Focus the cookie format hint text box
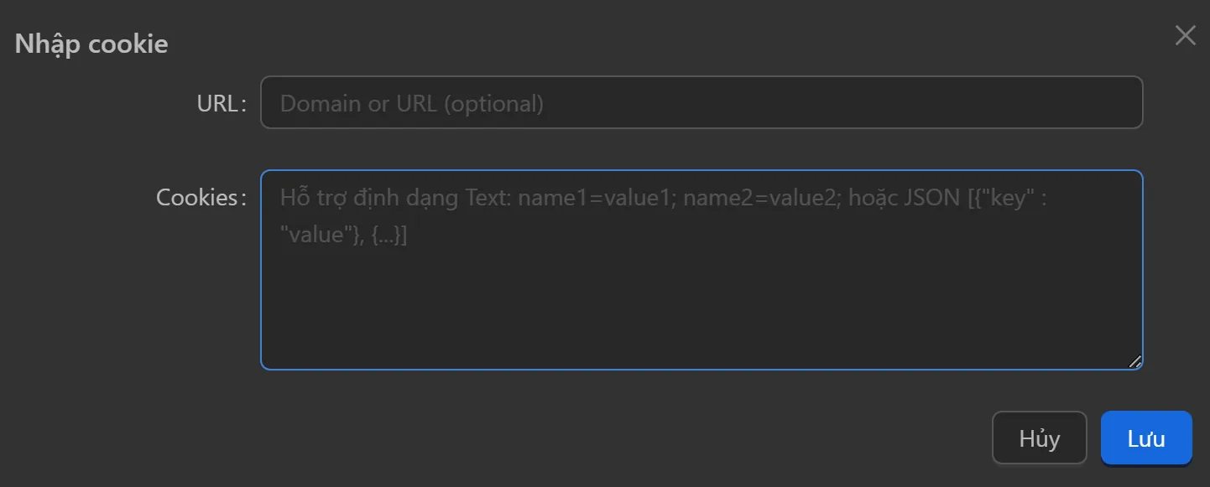Image resolution: width=1210 pixels, height=487 pixels. click(701, 268)
